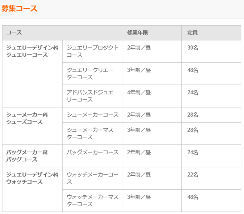
Task: Select the コース column header
Action: [63, 33]
